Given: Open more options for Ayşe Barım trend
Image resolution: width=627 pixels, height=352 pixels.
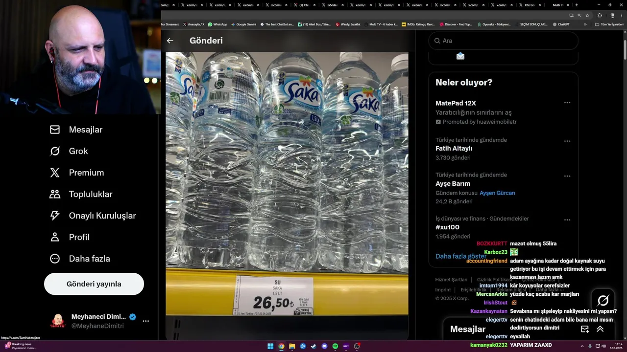Looking at the screenshot, I should (567, 176).
